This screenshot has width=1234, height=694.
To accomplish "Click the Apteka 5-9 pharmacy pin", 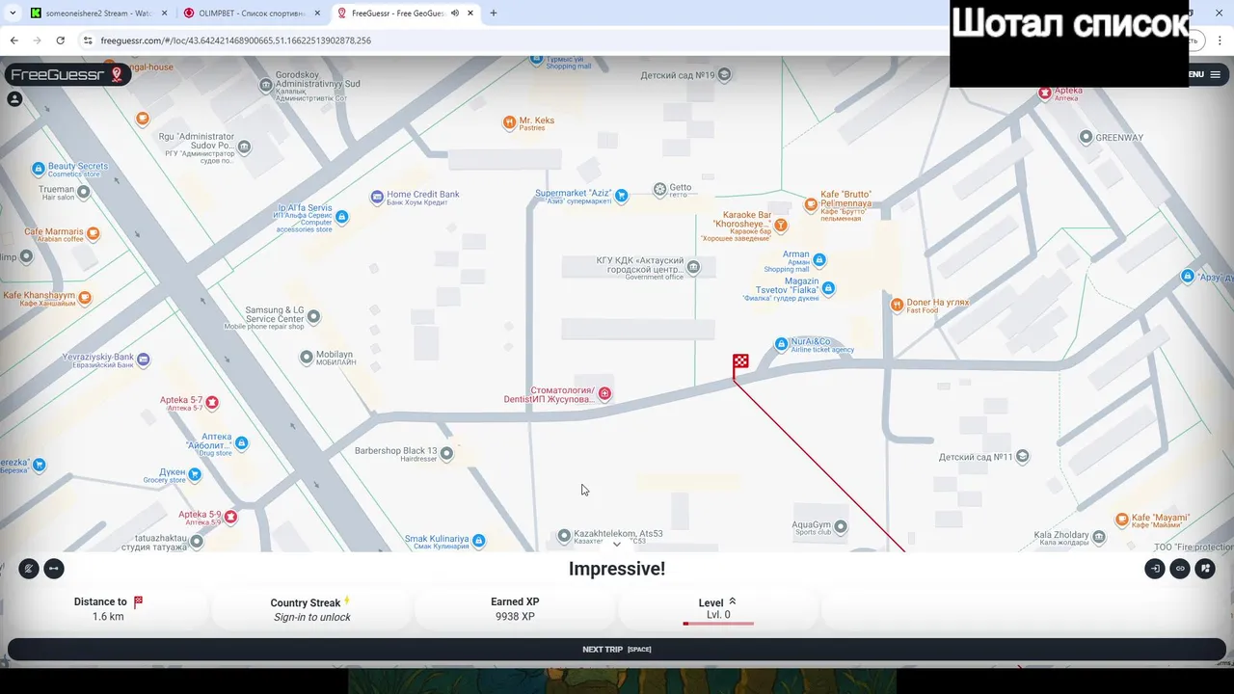I will click(230, 517).
